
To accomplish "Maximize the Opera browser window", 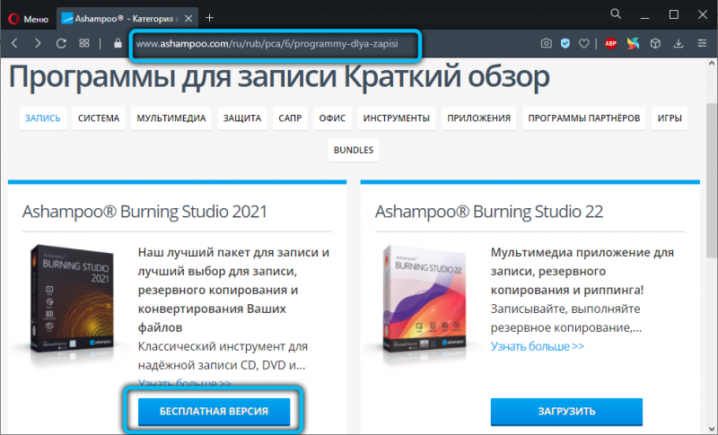I will 674,14.
